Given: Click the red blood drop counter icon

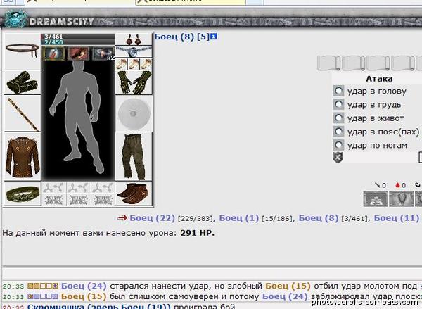Looking at the screenshot, I should click(397, 185).
